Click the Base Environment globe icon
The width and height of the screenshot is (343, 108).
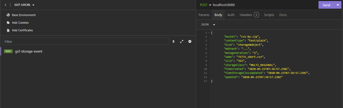pyautogui.click(x=8, y=15)
